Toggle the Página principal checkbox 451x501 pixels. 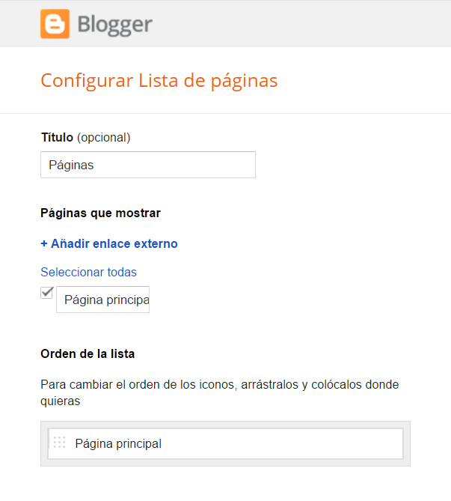(47, 293)
